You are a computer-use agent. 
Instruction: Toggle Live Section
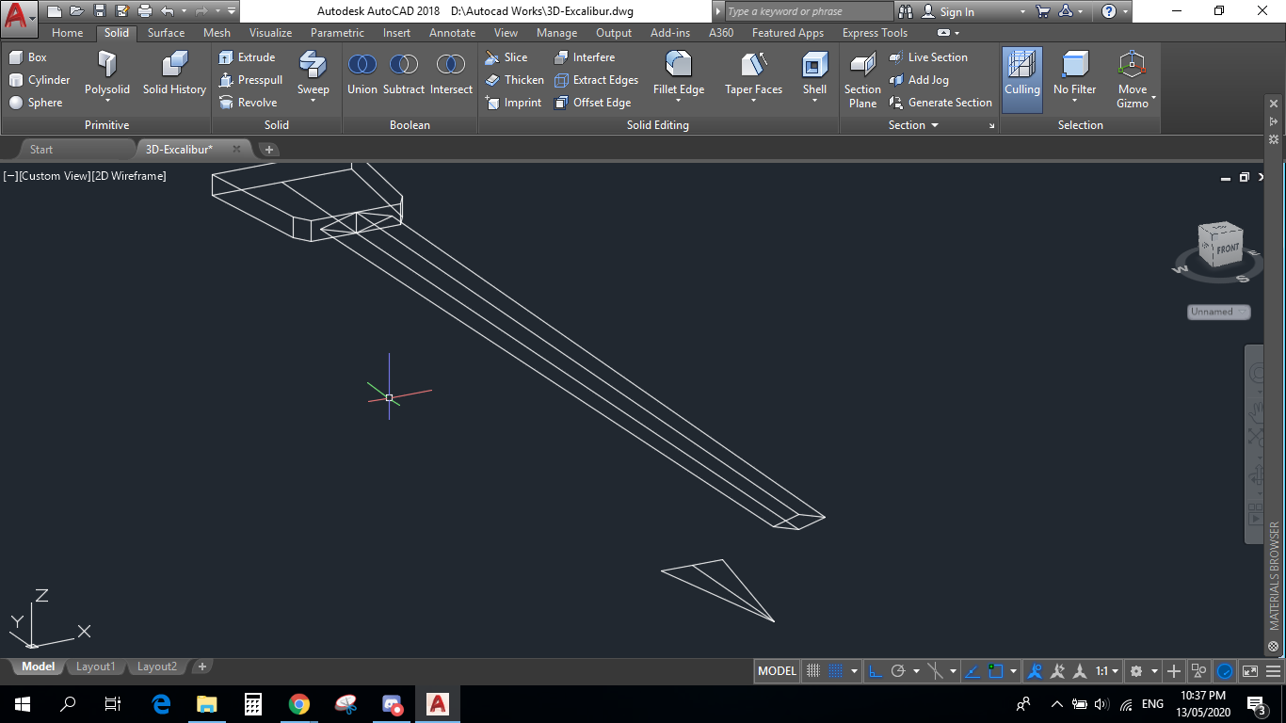tap(928, 57)
